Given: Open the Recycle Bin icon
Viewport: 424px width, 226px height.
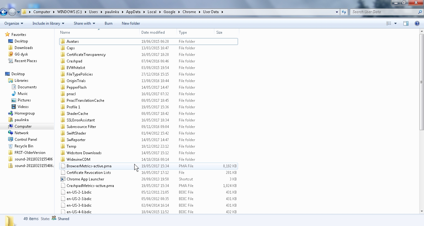Looking at the screenshot, I should (x=11, y=146).
